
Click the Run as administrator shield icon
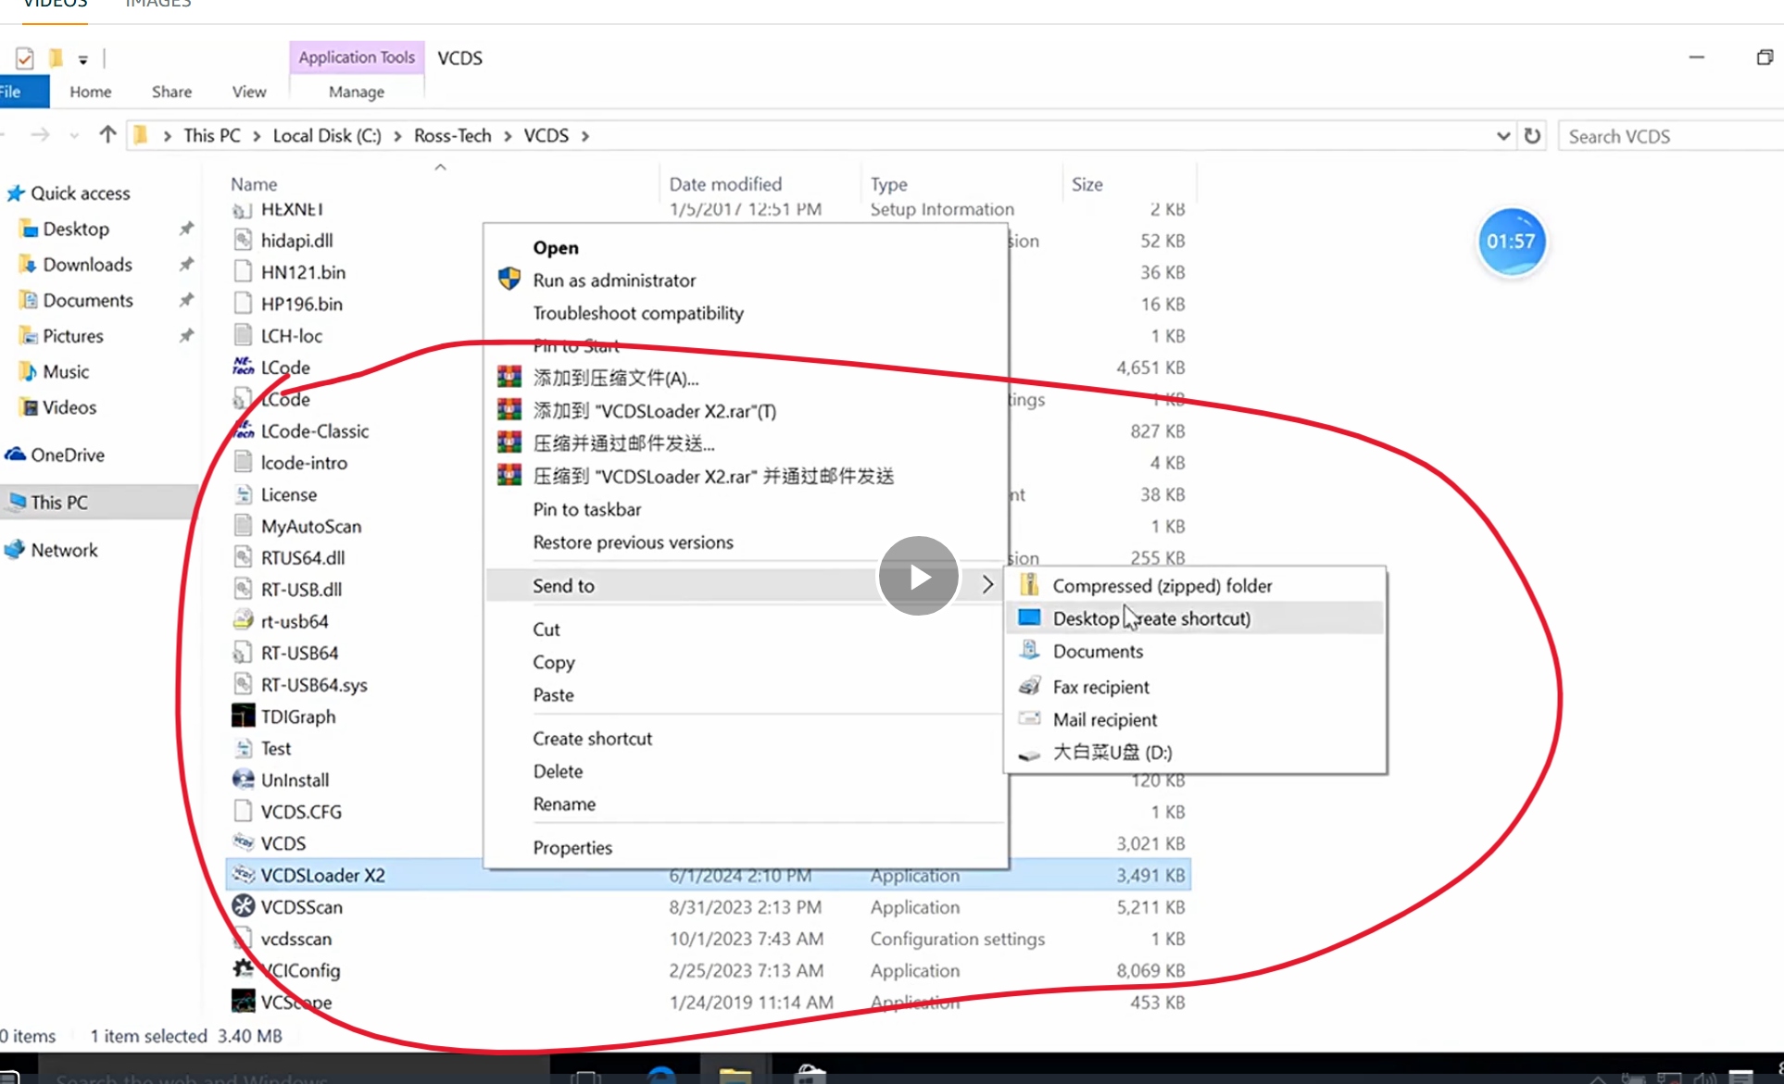(509, 279)
